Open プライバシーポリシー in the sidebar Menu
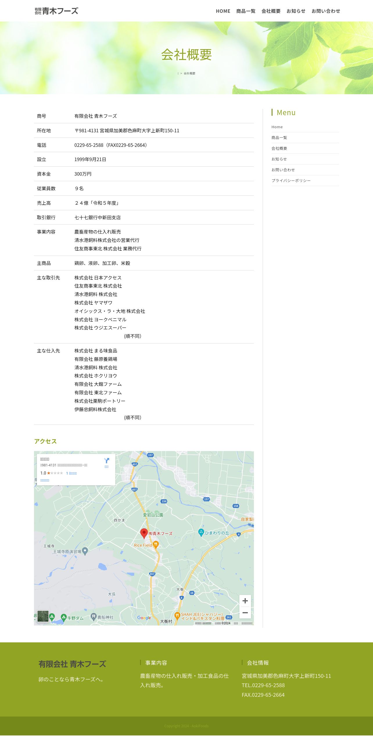The height and width of the screenshot is (736, 373). click(291, 181)
